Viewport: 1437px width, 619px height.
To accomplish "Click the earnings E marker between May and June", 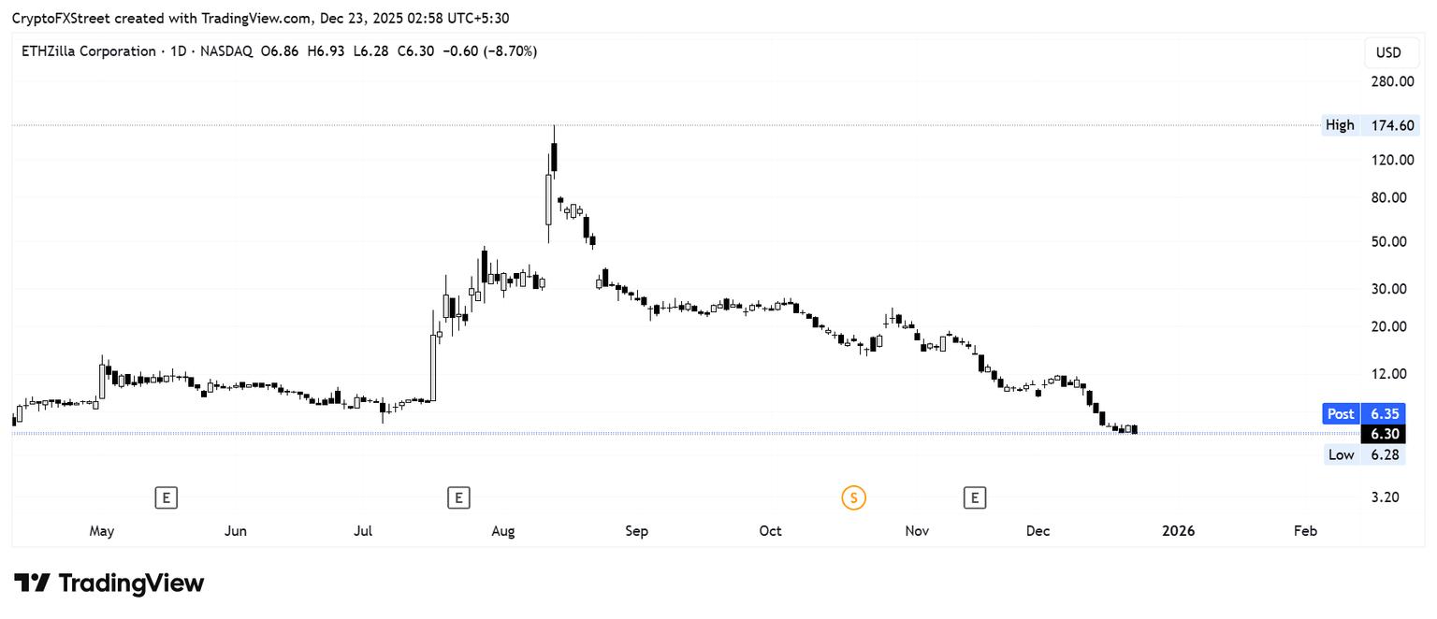I will tap(166, 497).
